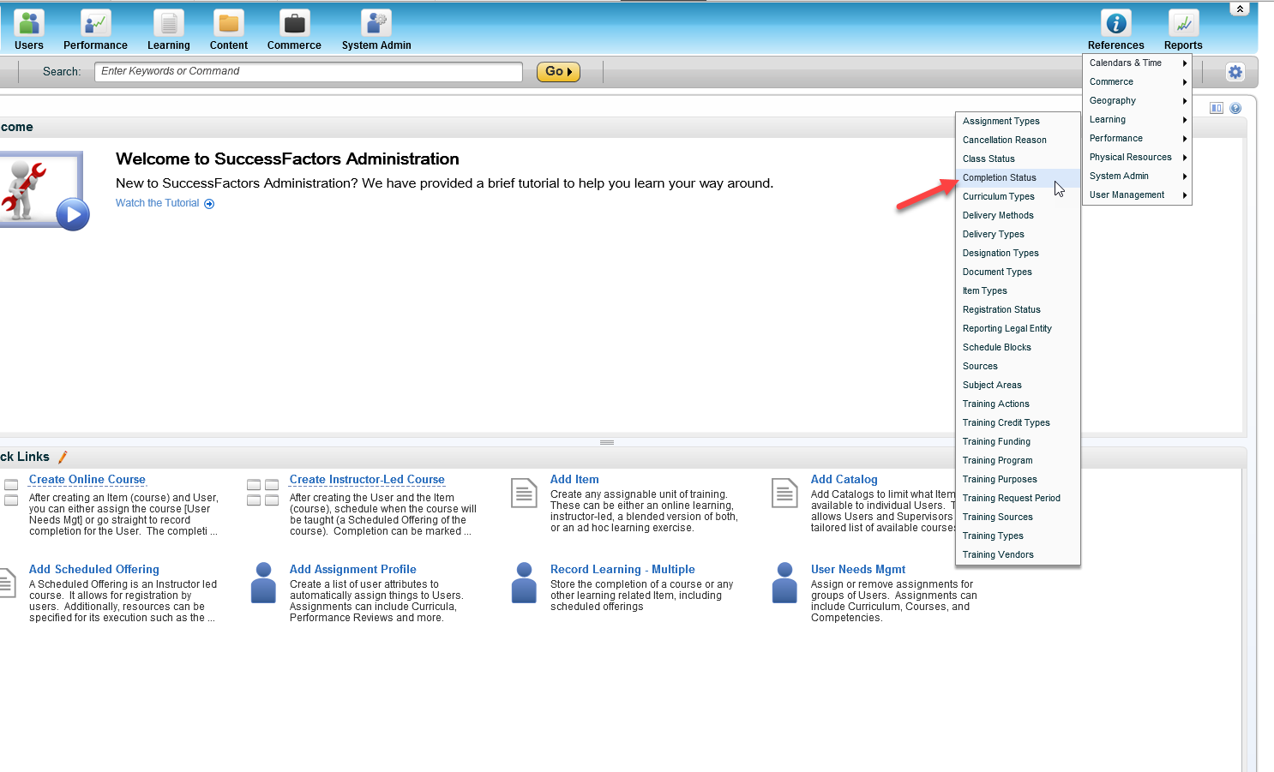The height and width of the screenshot is (772, 1274).
Task: Select Item Types menu item
Action: [1018, 291]
